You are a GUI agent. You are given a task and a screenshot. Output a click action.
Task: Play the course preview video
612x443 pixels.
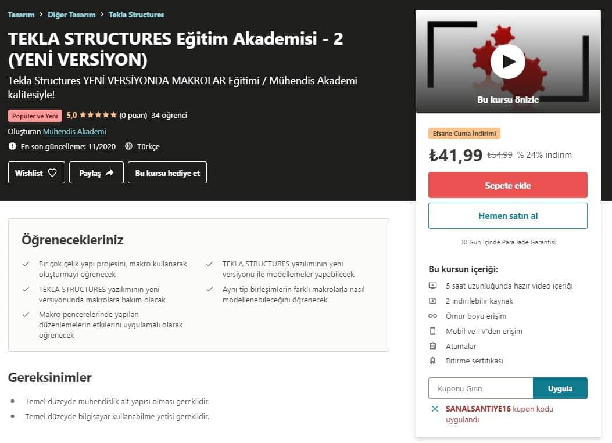pyautogui.click(x=507, y=62)
